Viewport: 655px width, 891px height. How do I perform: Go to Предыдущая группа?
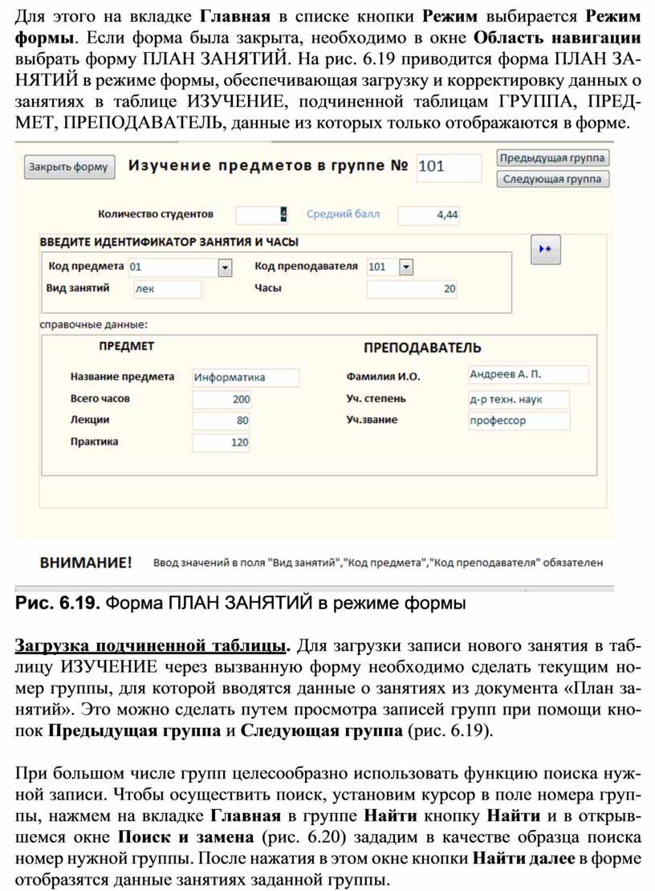tap(552, 158)
